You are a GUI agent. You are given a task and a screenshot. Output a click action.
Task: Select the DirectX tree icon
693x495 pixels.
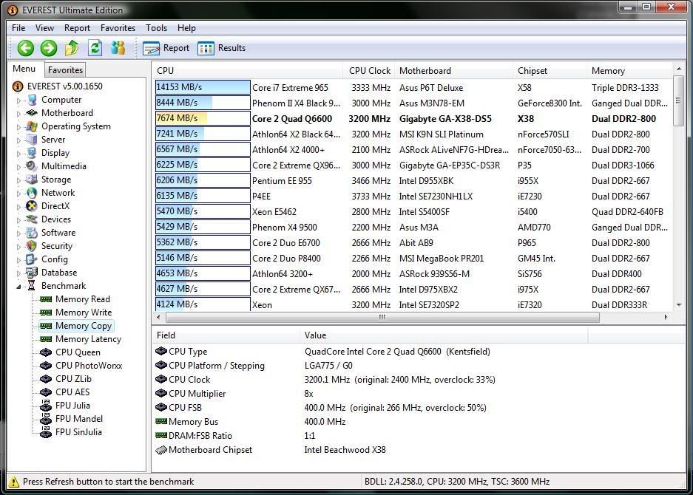(x=31, y=206)
